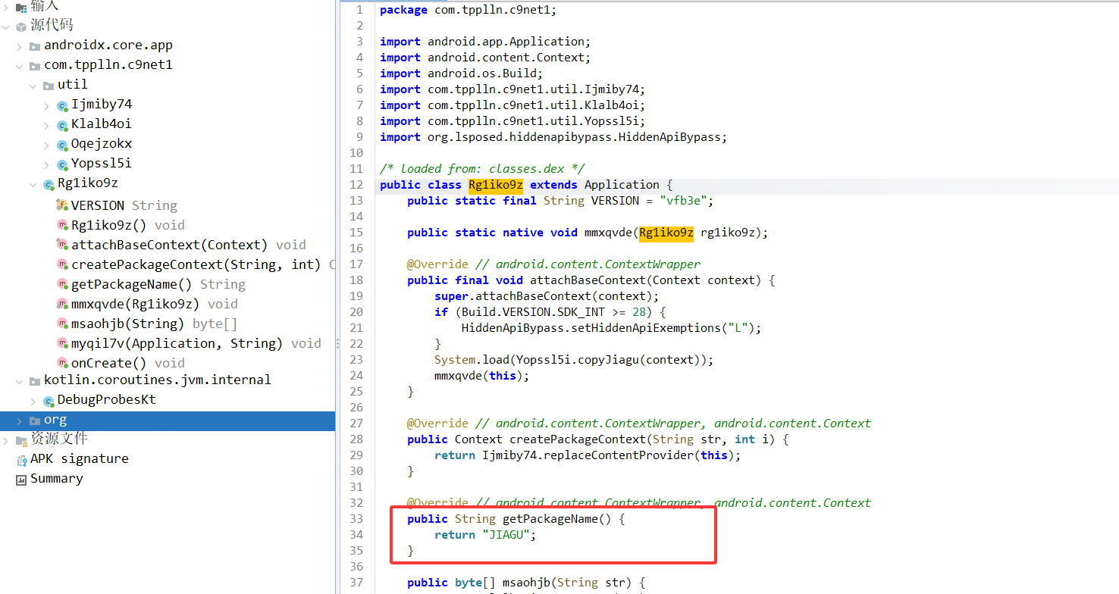Click the androidx.core.app package icon
This screenshot has width=1119, height=594.
point(35,45)
